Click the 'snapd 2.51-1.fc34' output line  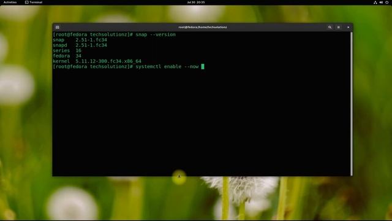(80, 45)
